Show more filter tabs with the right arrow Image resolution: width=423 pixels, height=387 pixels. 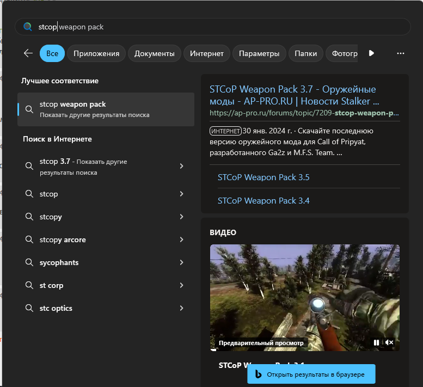pyautogui.click(x=371, y=53)
